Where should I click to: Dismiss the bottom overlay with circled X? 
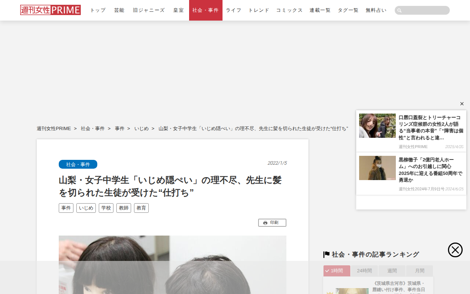pyautogui.click(x=455, y=250)
